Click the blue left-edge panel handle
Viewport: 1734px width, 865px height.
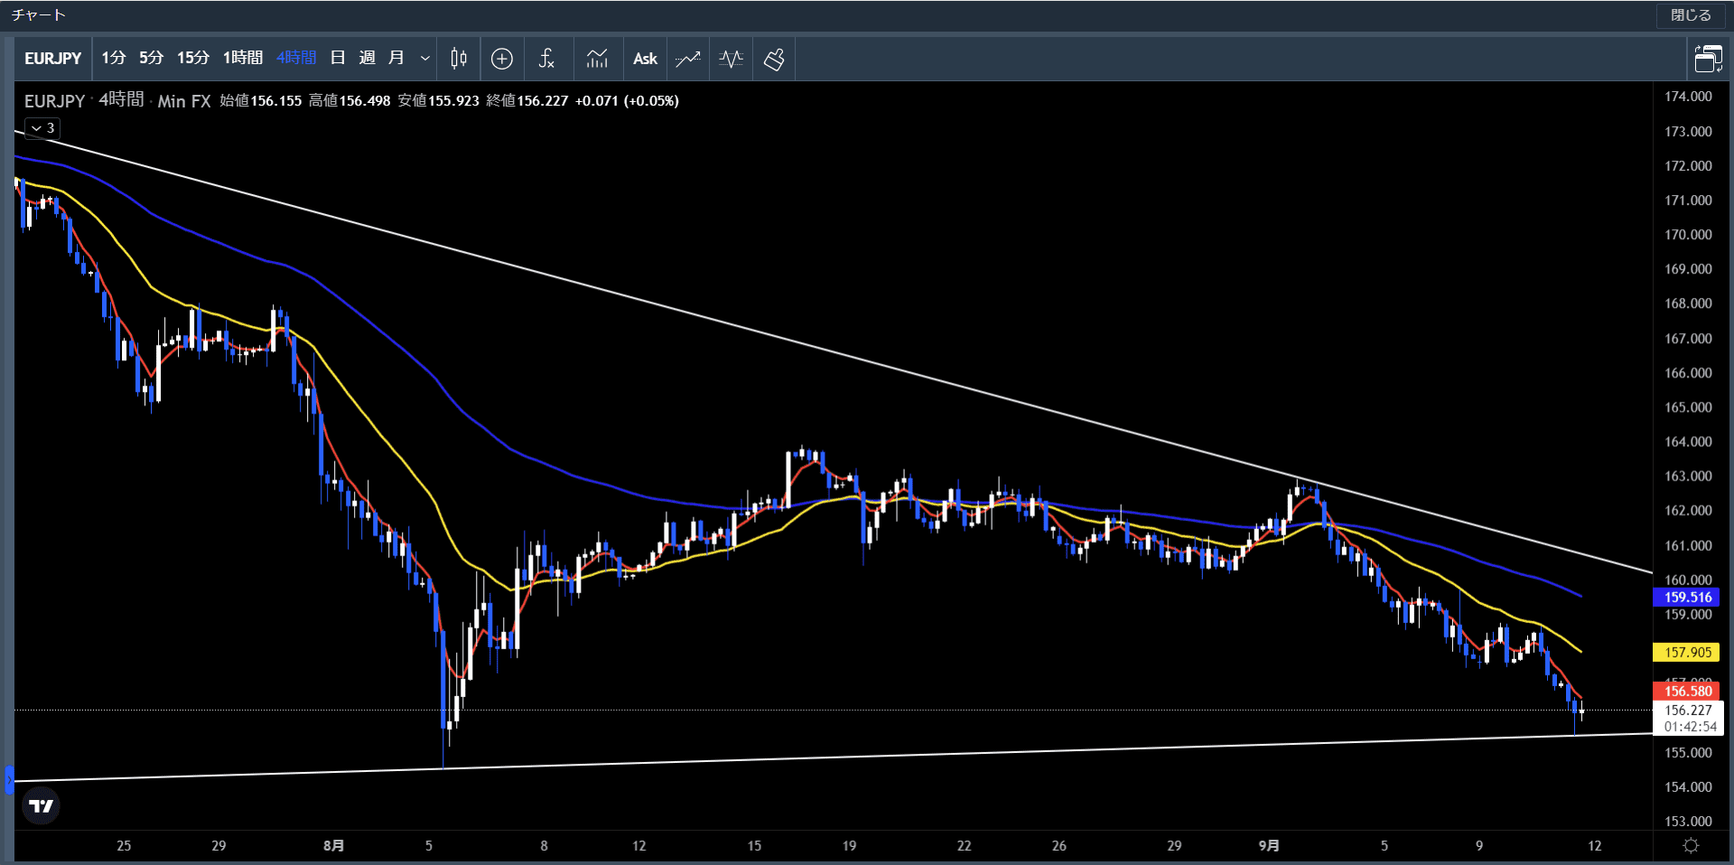(9, 779)
